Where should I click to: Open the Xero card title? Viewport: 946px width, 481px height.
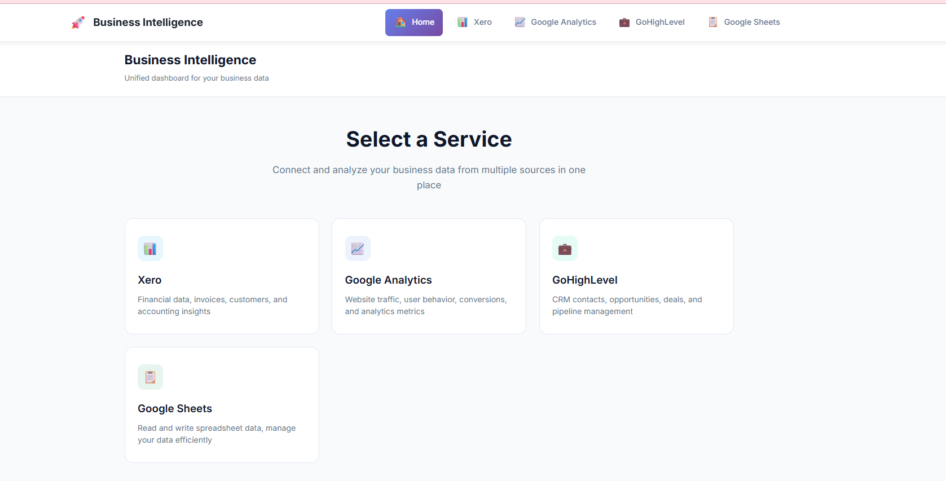pyautogui.click(x=149, y=280)
